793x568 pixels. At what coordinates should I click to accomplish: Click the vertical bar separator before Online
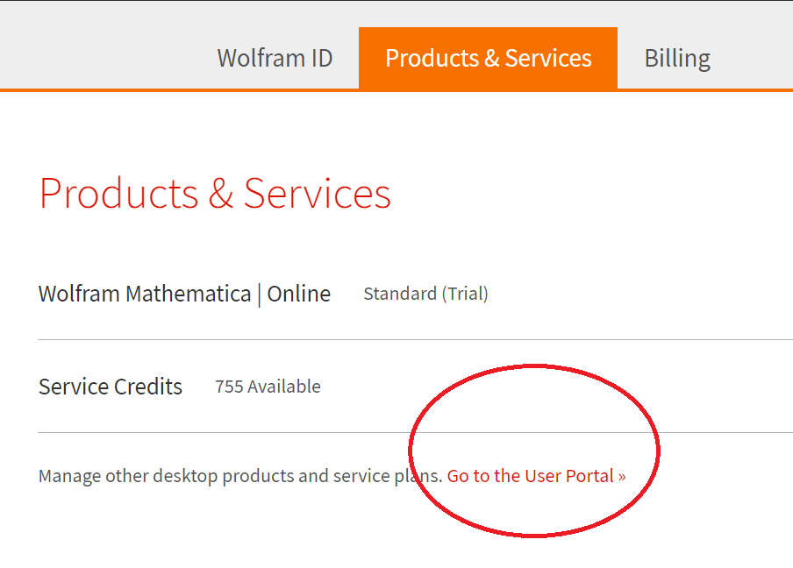pos(259,294)
